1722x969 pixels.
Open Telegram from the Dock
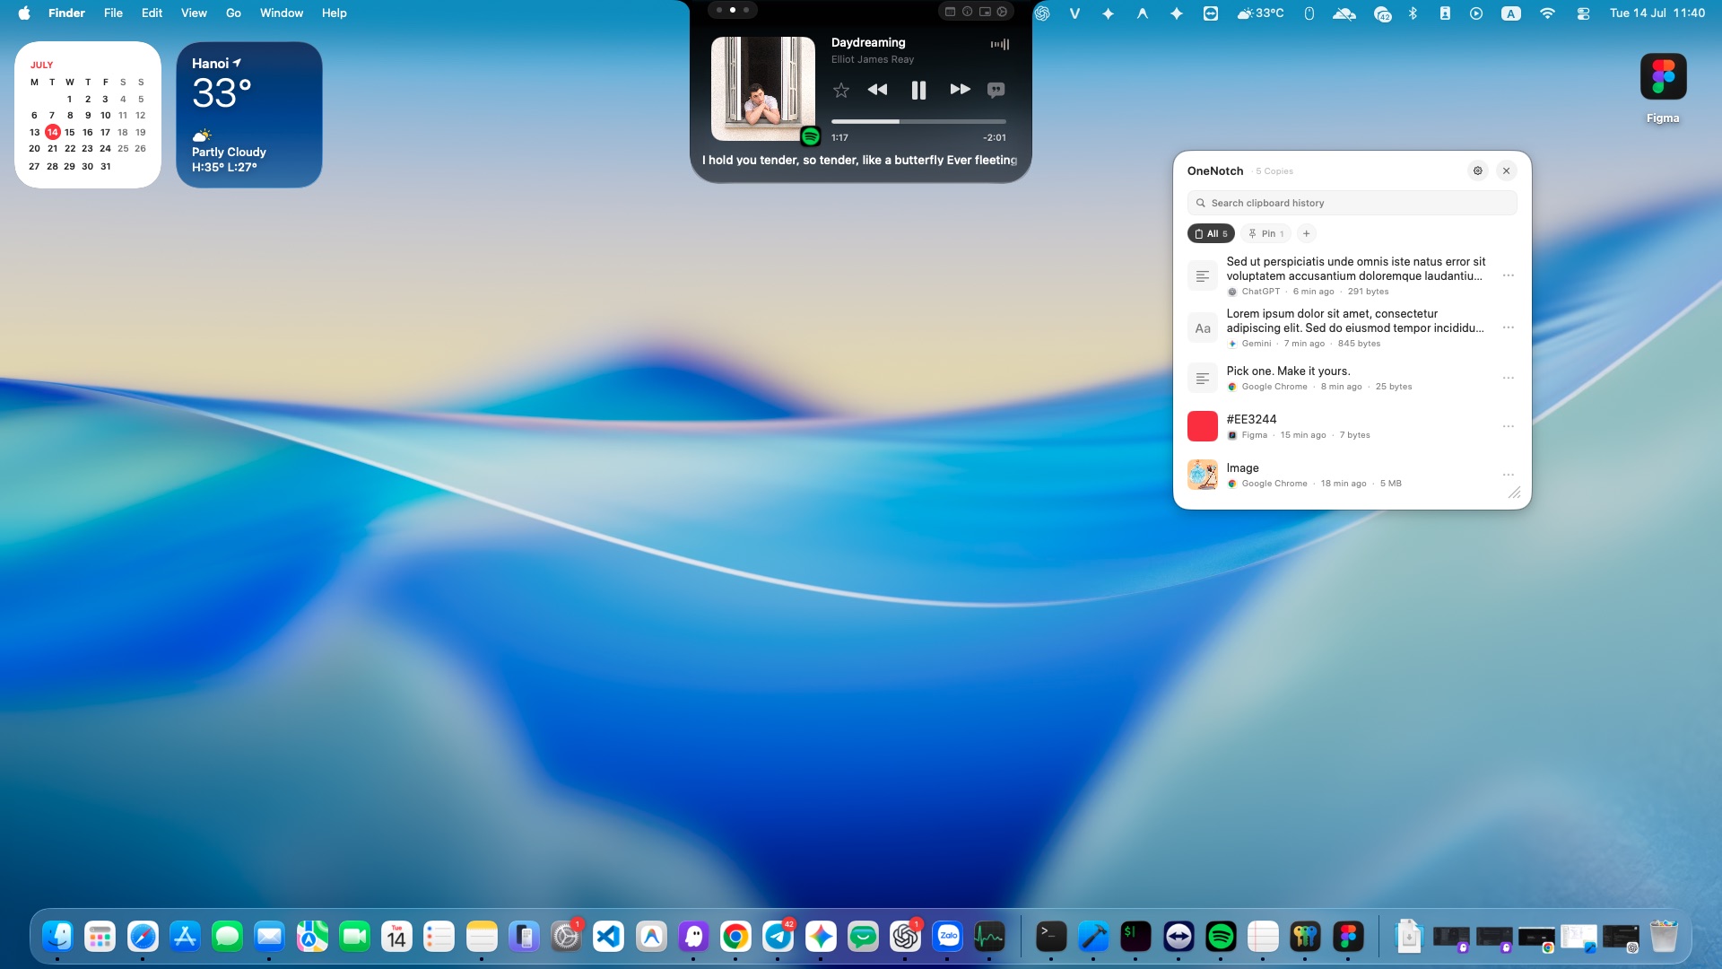point(778,937)
